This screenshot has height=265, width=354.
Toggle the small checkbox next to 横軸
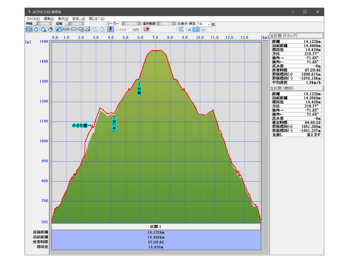pos(35,24)
